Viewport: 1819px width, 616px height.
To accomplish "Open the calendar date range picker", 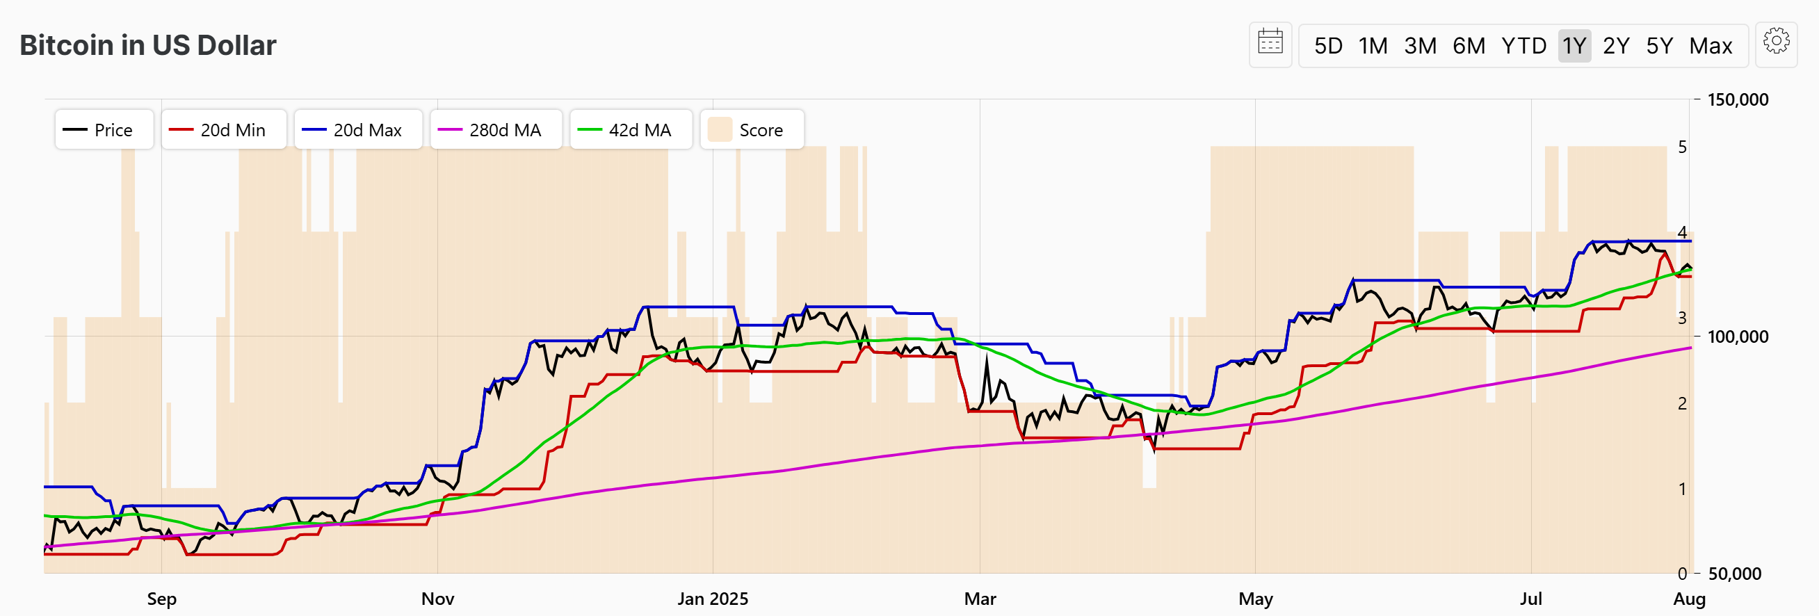I will (1270, 45).
